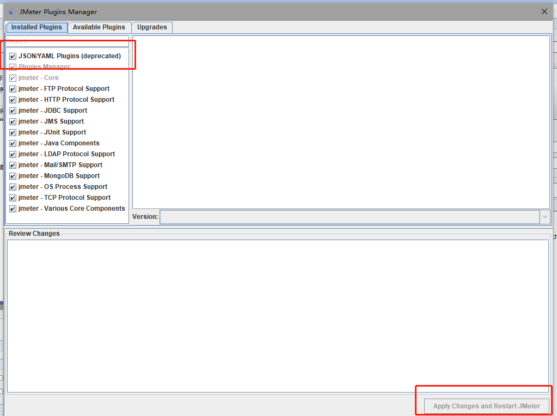Screen dimensions: 557x416
Task: Select the jmeter - MongoDB Support label
Action: coord(59,176)
